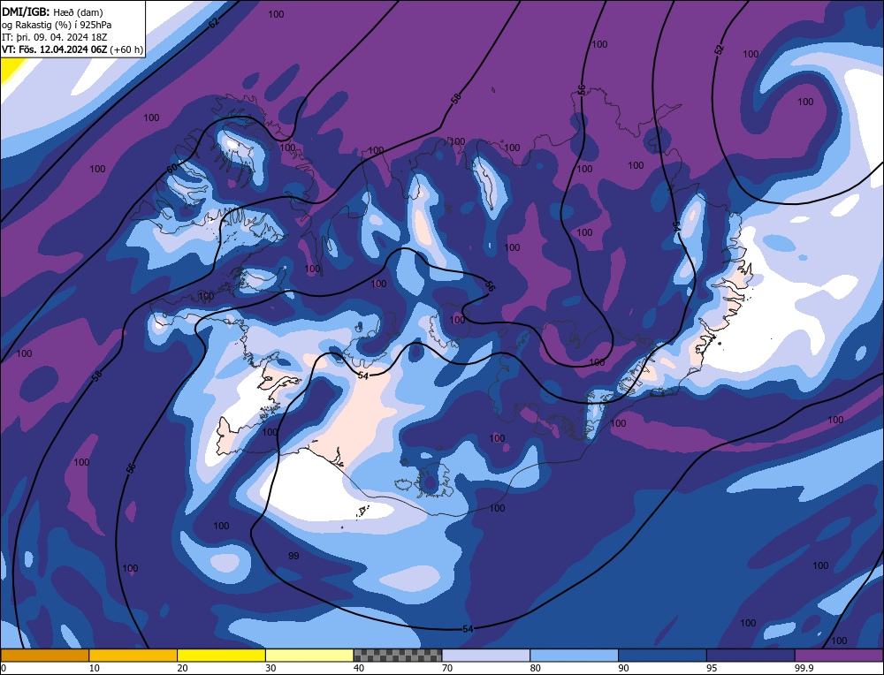Viewport: 884px width, 675px height.
Task: Click the 'og Rakastig (%) í 925hPa' line
Action: coord(57,25)
